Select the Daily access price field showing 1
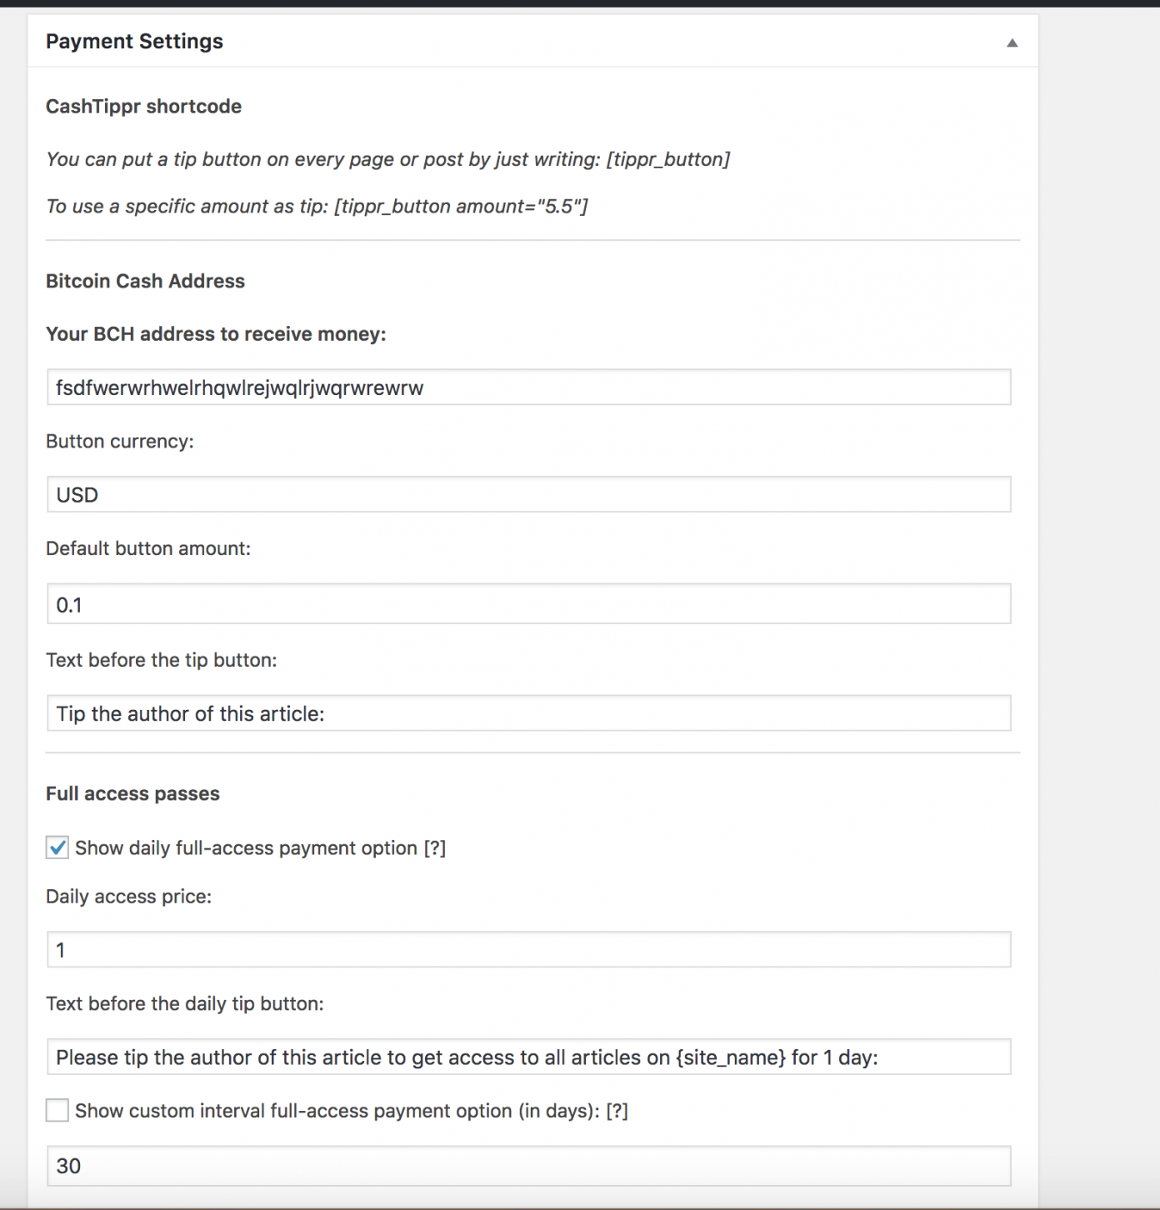Screen dimensions: 1160x1210 [530, 947]
